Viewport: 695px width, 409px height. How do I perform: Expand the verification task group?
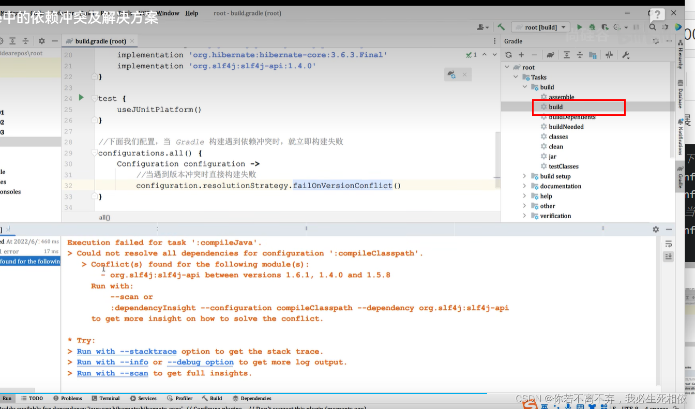(525, 216)
